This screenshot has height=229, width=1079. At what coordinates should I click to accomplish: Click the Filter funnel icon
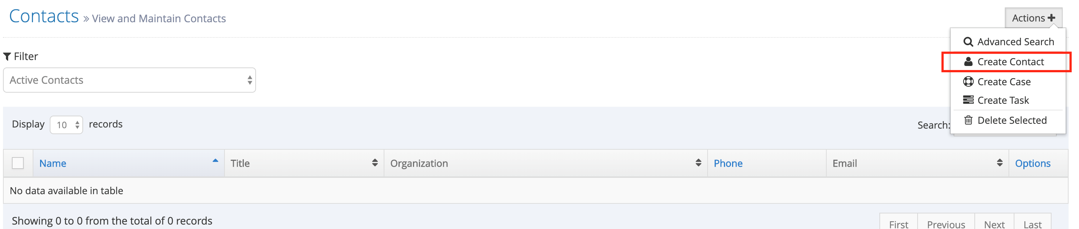tap(7, 57)
